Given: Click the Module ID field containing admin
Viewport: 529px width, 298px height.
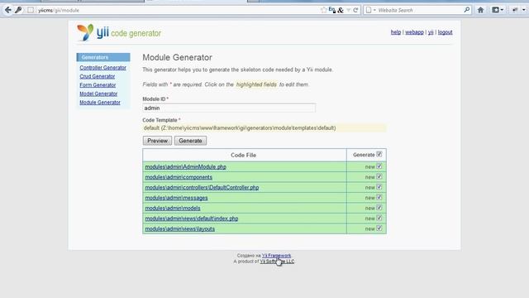Looking at the screenshot, I should click(229, 108).
